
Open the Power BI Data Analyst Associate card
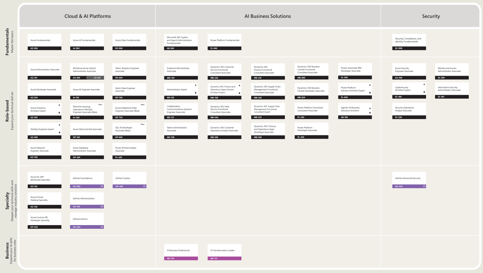129,151
